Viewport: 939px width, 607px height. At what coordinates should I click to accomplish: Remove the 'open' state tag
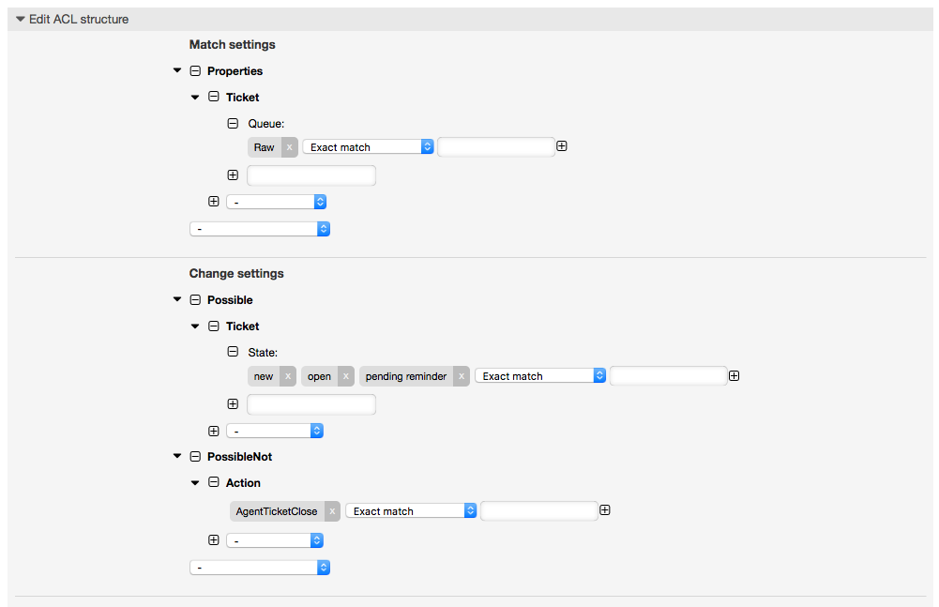345,376
